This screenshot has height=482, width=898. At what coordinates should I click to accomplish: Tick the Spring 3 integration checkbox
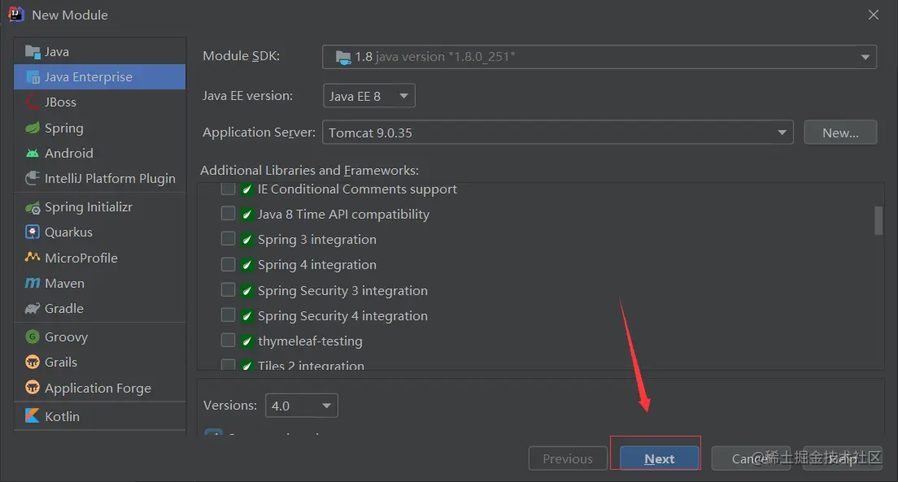pos(228,239)
